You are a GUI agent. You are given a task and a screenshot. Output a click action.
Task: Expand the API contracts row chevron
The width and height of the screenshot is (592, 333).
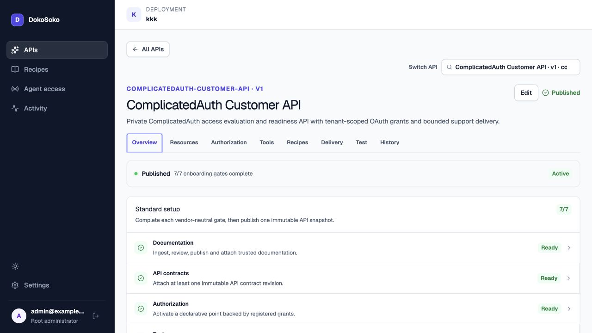[x=568, y=278]
